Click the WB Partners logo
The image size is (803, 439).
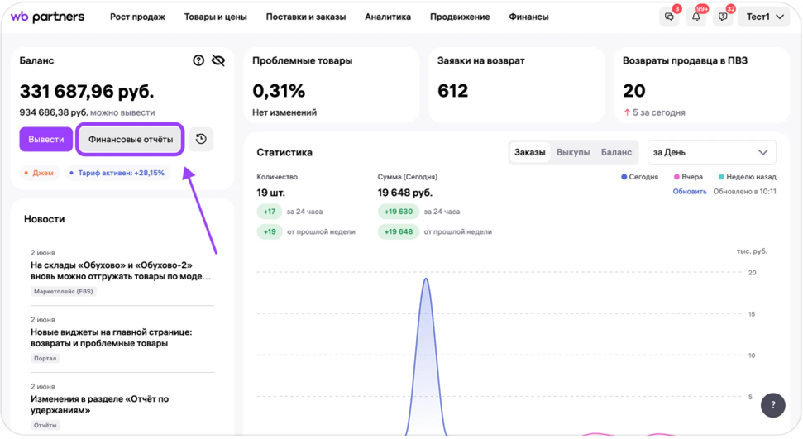[x=47, y=17]
